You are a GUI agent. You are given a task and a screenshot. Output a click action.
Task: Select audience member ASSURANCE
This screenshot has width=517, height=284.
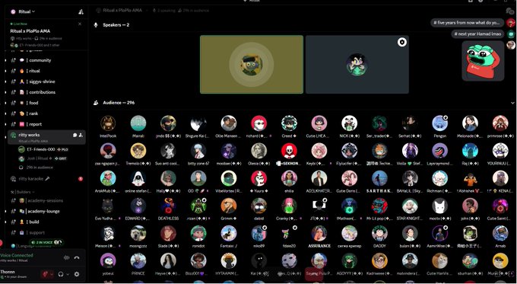tap(319, 237)
